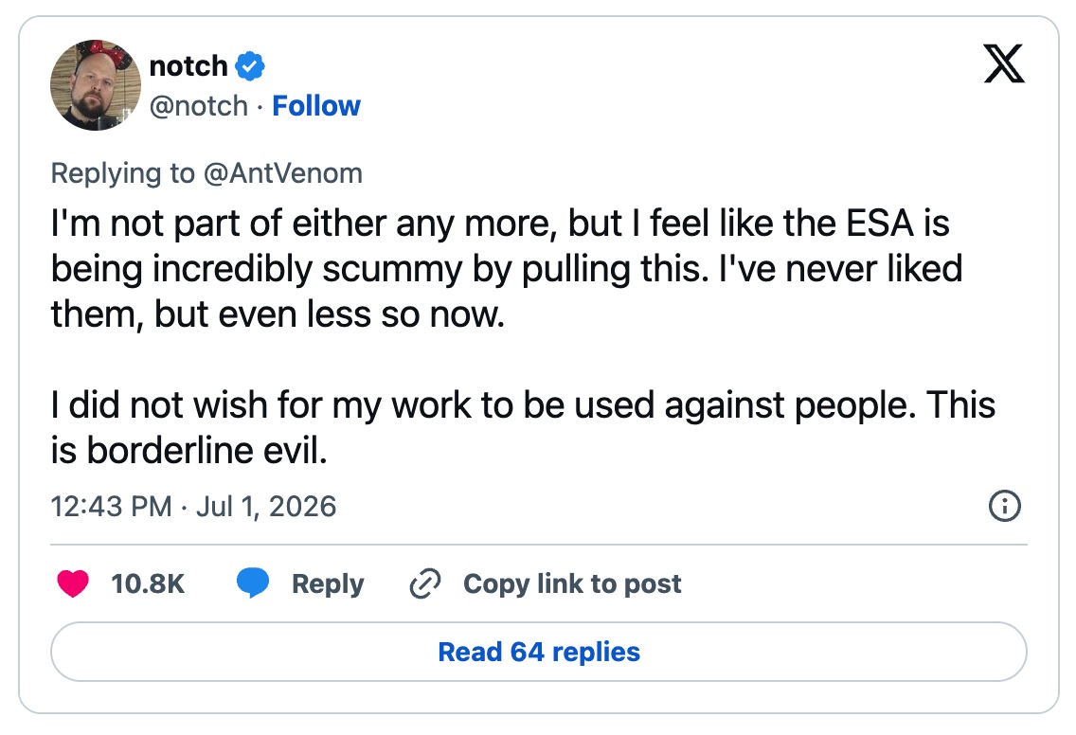The image size is (1076, 735).
Task: Follow the notch account
Action: pos(316,106)
